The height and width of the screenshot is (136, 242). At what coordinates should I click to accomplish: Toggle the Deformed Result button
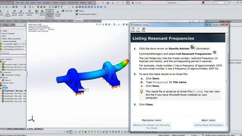(50, 14)
